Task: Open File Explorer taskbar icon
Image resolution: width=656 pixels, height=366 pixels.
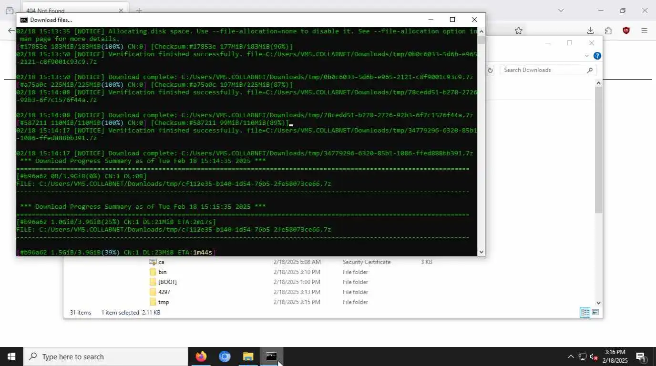Action: (248, 356)
